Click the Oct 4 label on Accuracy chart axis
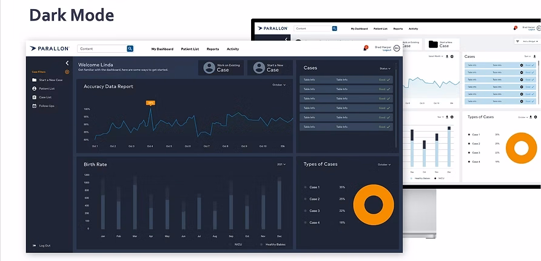 coord(150,146)
